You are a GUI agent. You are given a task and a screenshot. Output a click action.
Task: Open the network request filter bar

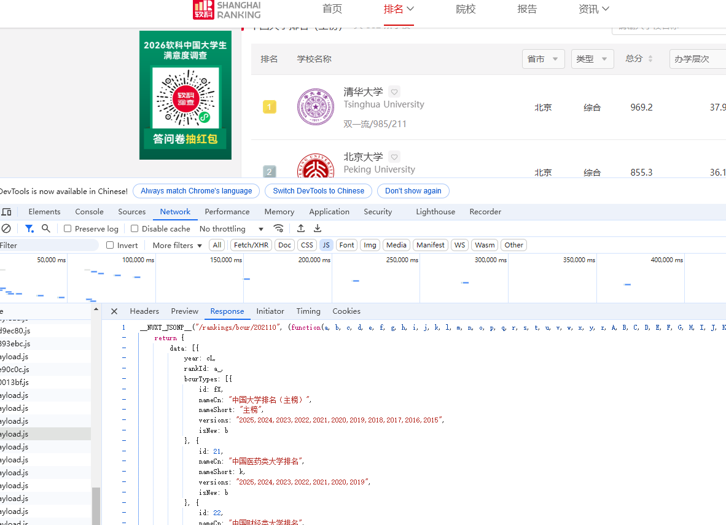(x=28, y=228)
